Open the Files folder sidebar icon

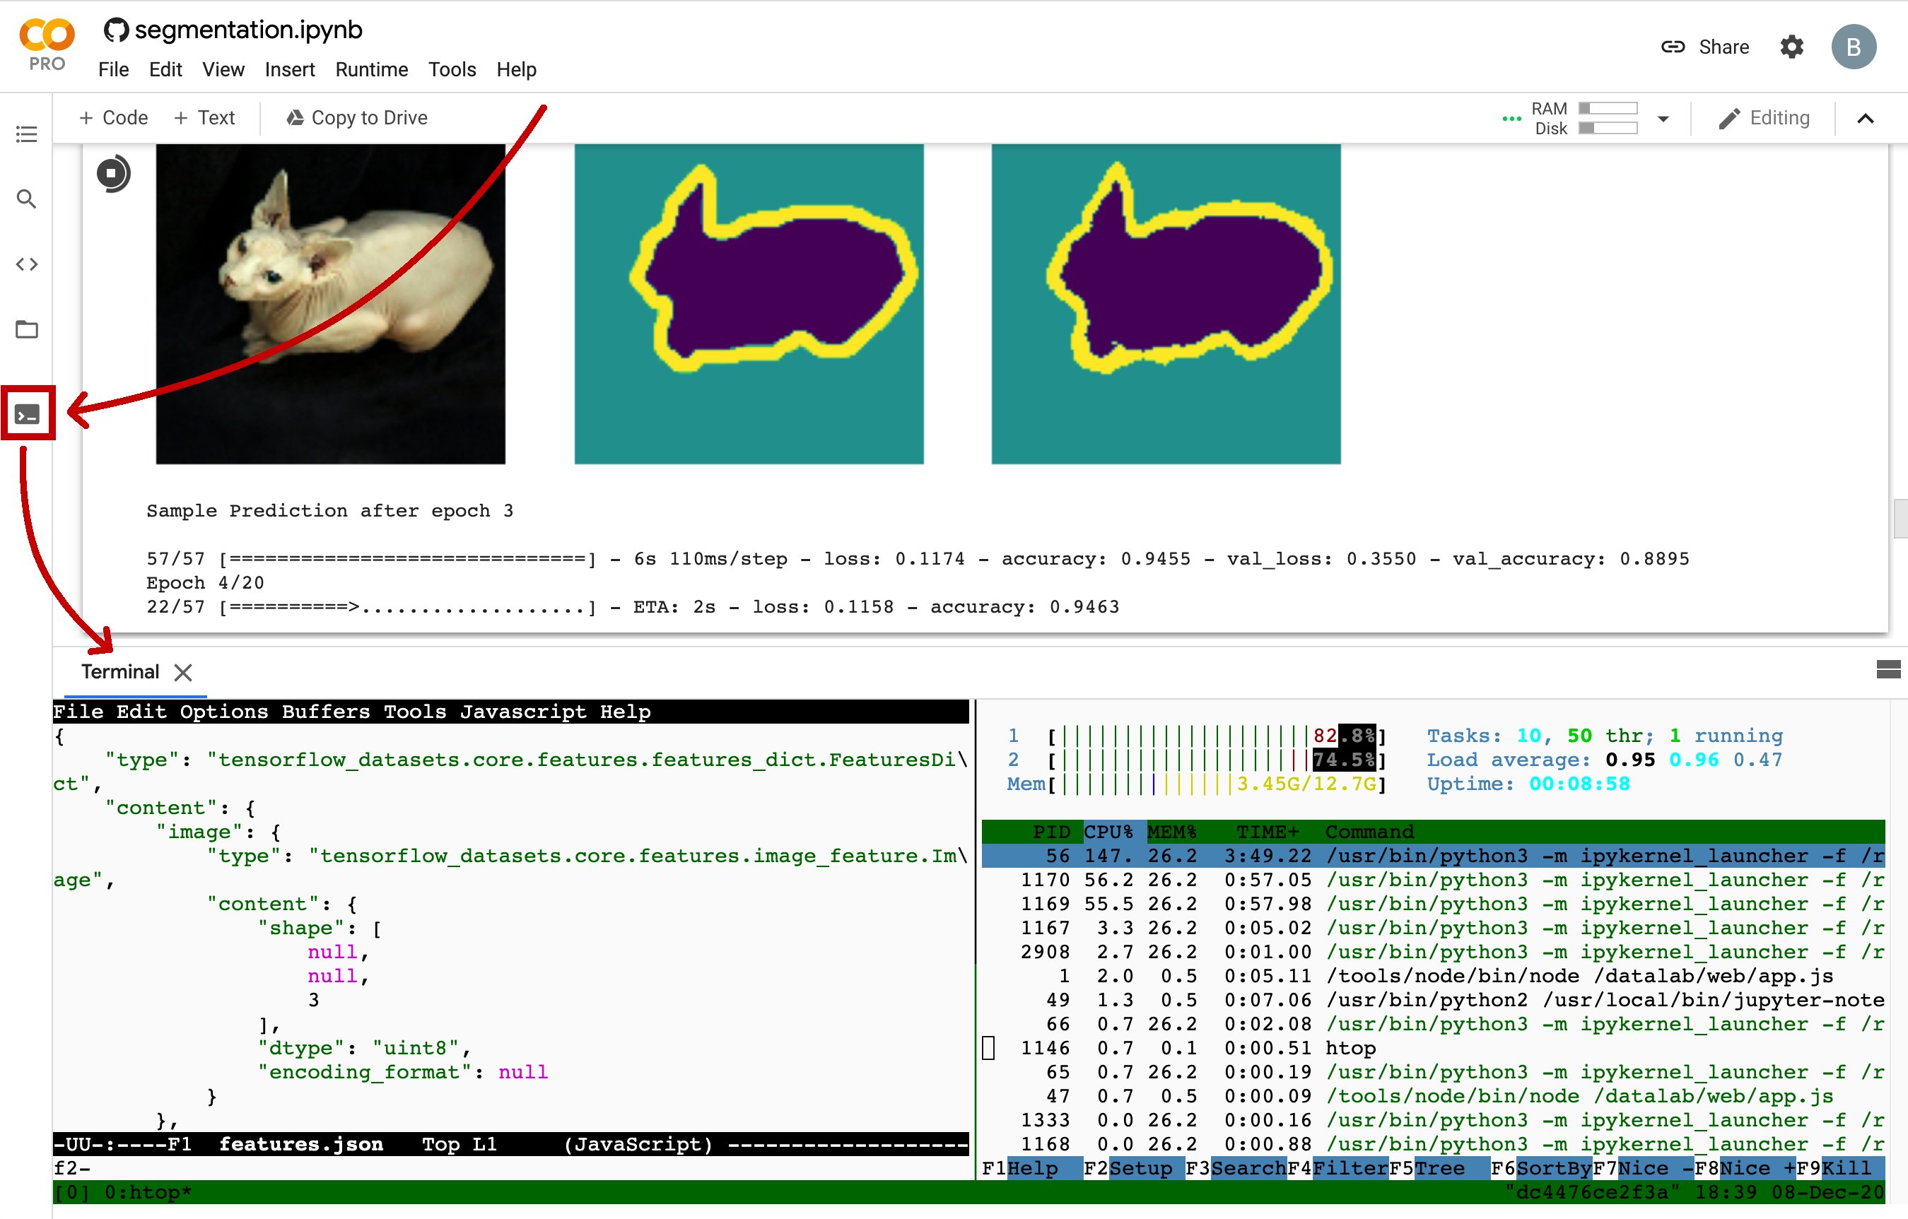[x=26, y=329]
